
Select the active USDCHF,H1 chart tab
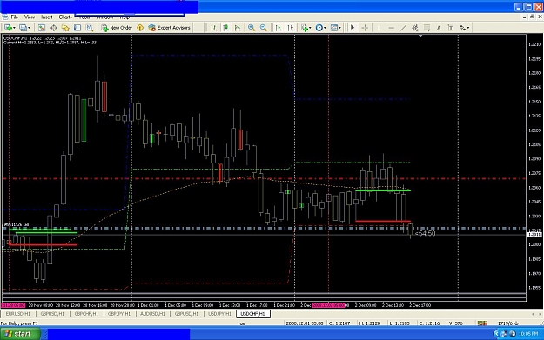point(253,314)
